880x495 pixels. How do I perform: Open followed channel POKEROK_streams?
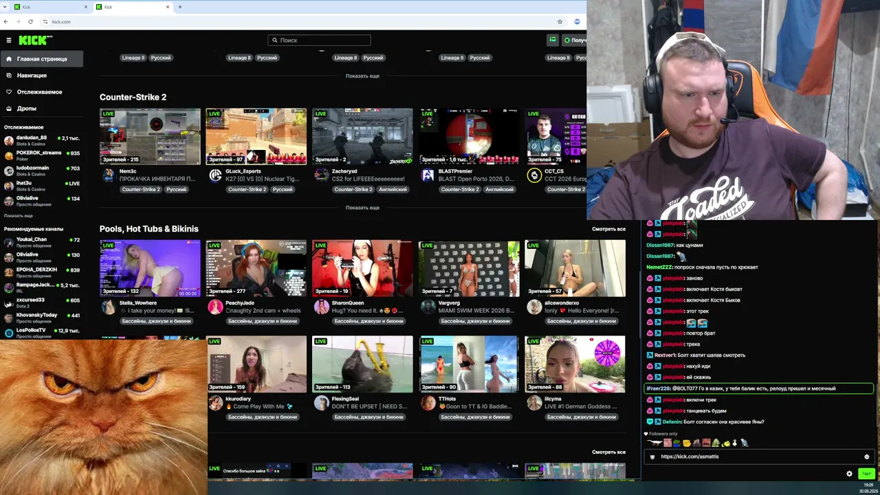(41, 155)
